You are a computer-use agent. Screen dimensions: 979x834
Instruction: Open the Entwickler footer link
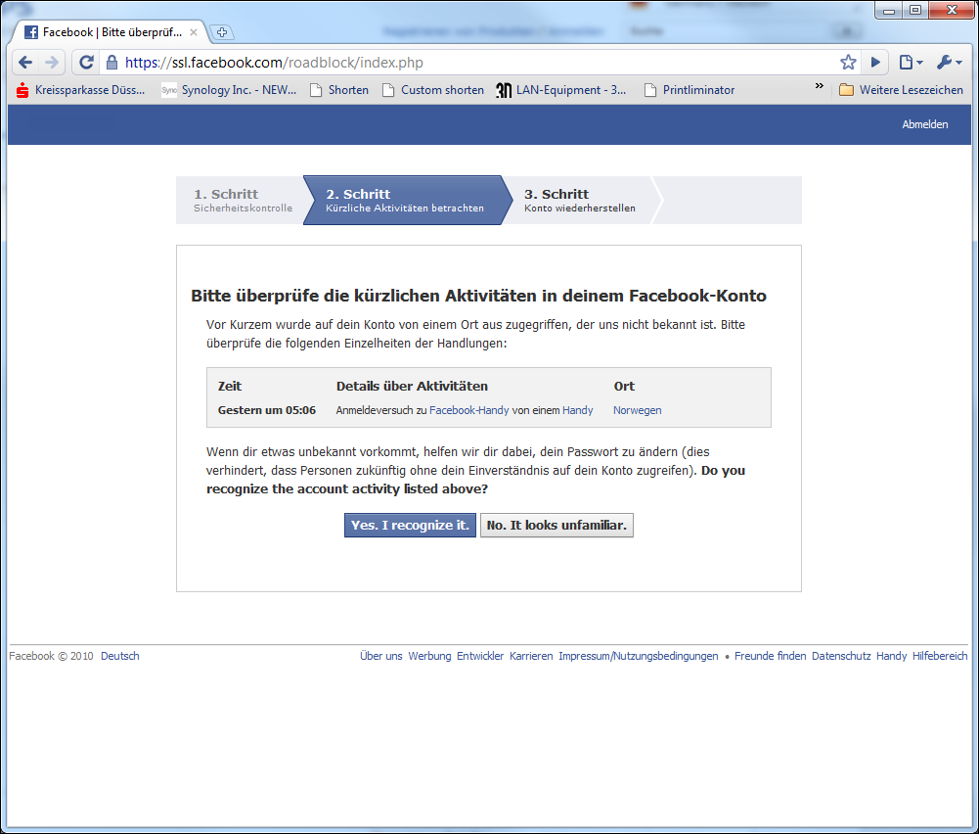coord(480,656)
